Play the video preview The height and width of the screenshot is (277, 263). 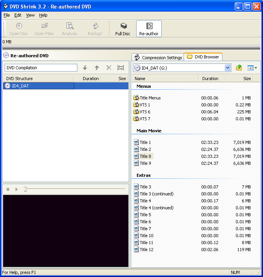pyautogui.click(x=17, y=190)
